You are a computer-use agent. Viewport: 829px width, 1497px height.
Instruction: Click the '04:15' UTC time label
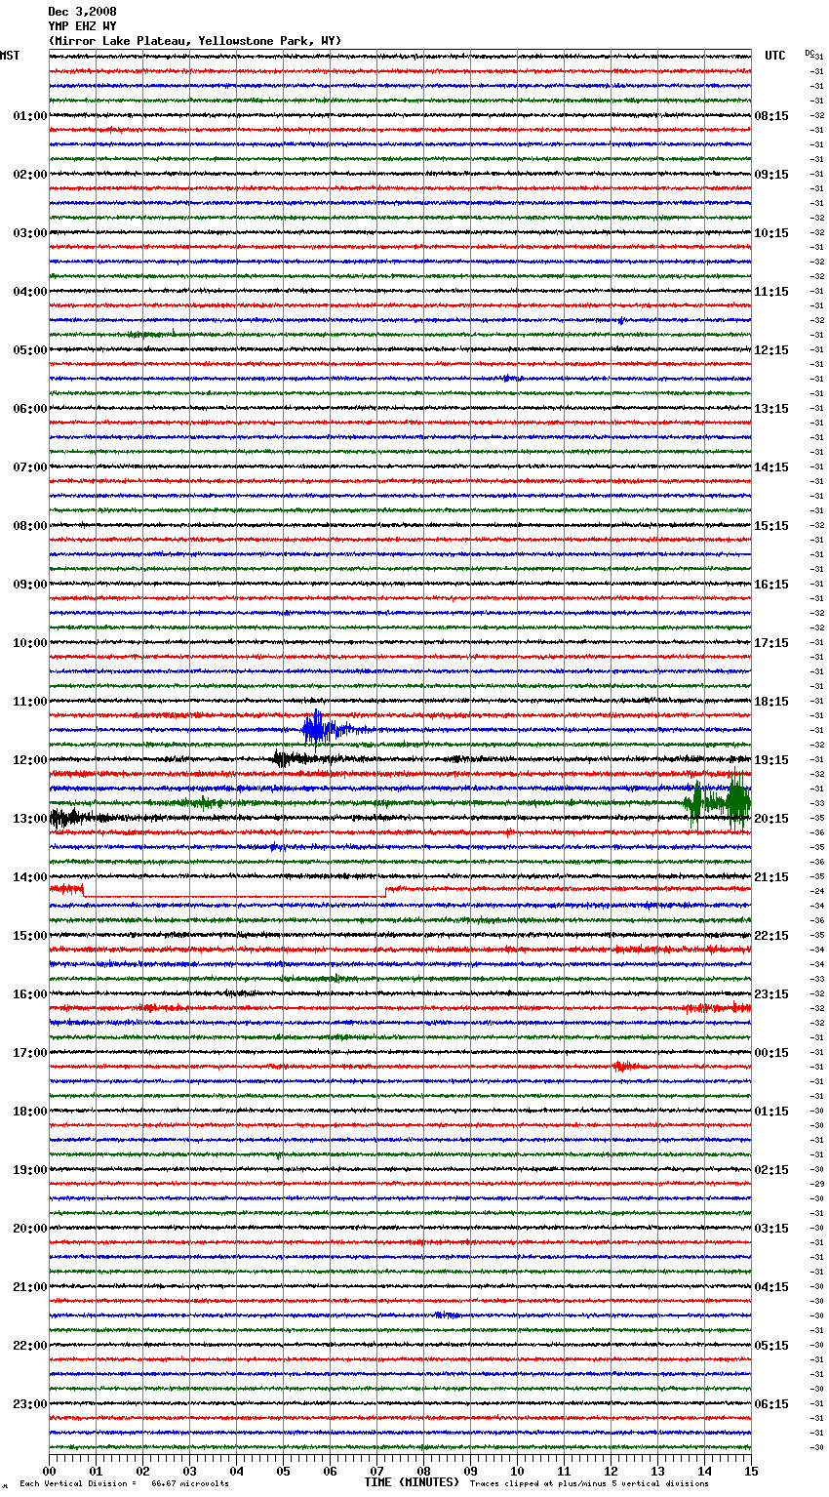[x=771, y=1287]
